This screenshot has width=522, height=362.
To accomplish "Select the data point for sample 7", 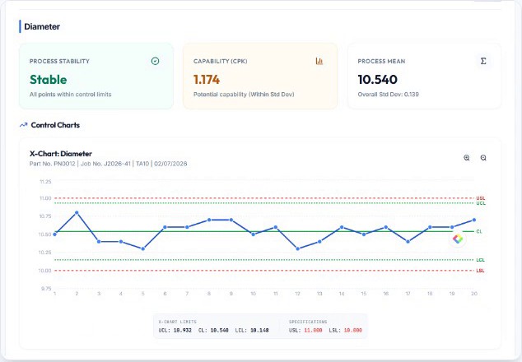I will pyautogui.click(x=187, y=227).
